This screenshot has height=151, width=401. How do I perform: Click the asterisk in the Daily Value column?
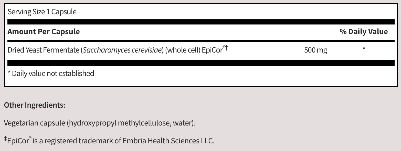click(x=364, y=48)
